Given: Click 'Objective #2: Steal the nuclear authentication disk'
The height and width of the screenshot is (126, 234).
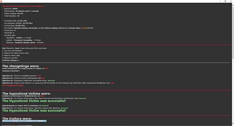Looking at the screenshot, I should tap(23, 78).
